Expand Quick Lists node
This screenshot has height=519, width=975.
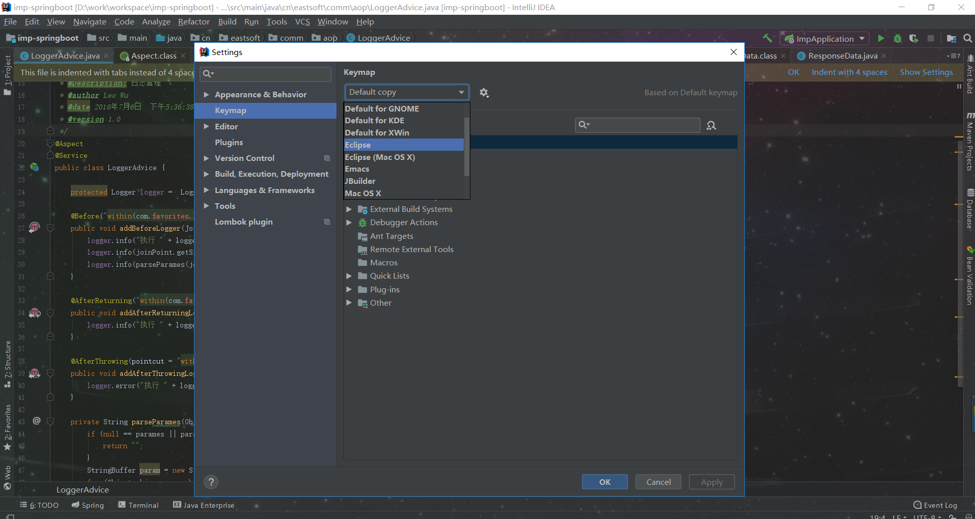pos(349,276)
